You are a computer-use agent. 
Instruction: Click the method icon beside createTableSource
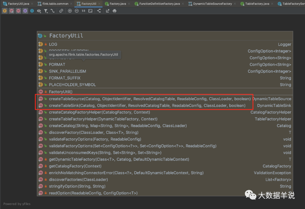(x=40, y=99)
